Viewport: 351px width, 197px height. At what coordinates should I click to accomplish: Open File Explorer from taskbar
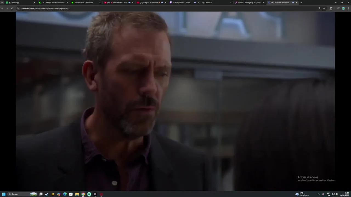pos(77,194)
